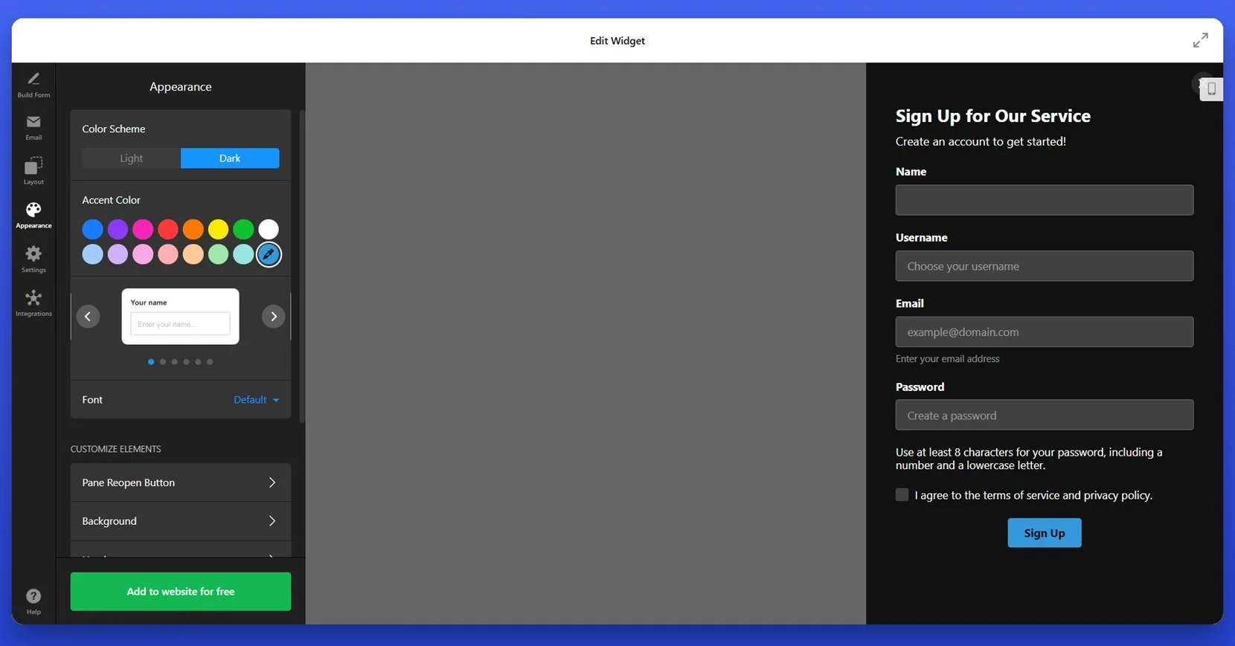
Task: Expand Pane Reopen Button settings
Action: click(180, 482)
